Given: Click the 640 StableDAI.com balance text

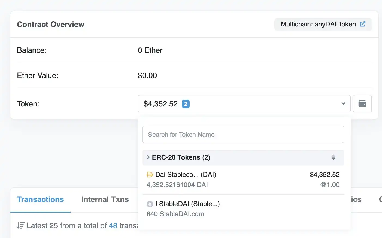Looking at the screenshot, I should point(175,214).
